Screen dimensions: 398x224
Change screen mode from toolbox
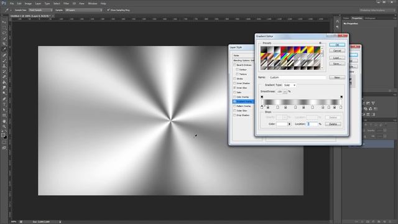click(x=4, y=147)
